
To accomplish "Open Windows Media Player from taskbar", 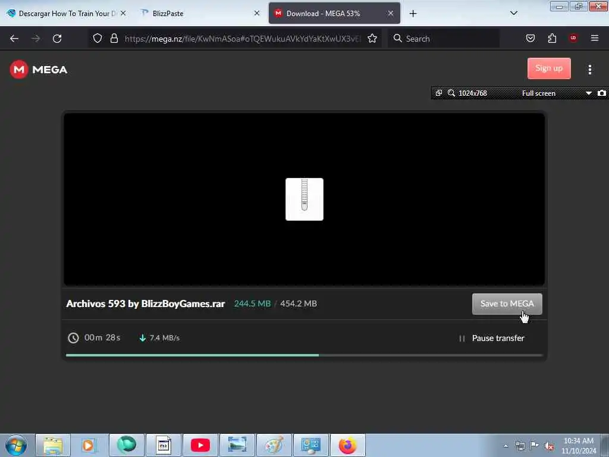I will [89, 445].
